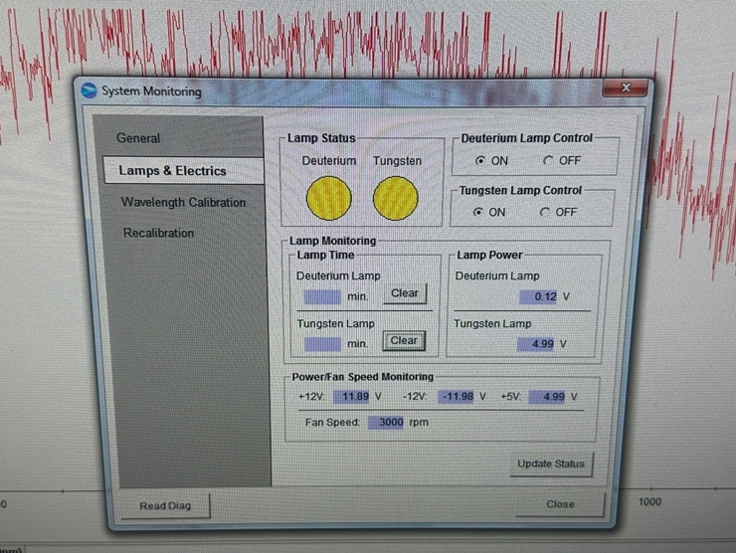
Task: Open the General section
Action: (x=138, y=138)
